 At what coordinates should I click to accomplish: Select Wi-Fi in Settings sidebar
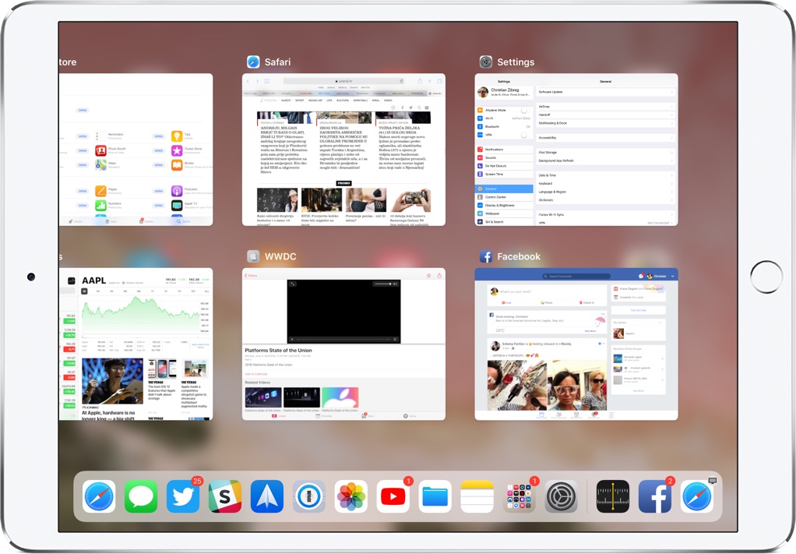(x=505, y=118)
